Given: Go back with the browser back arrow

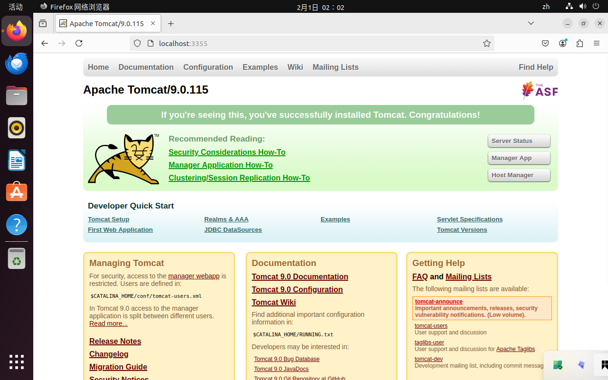Looking at the screenshot, I should coord(45,43).
